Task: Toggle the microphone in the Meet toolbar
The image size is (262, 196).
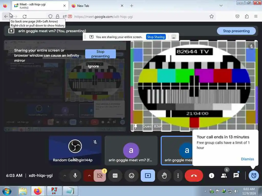Action: tap(75, 176)
